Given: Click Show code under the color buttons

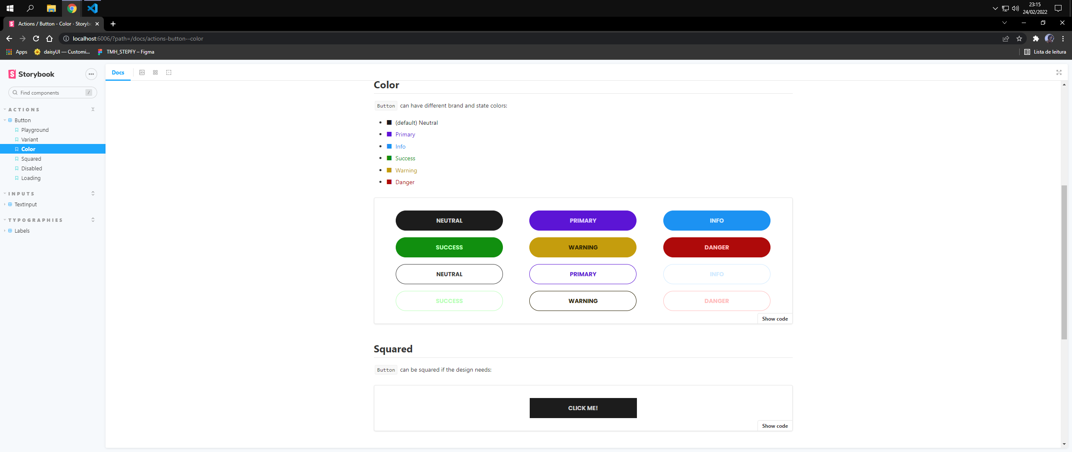Looking at the screenshot, I should 775,318.
